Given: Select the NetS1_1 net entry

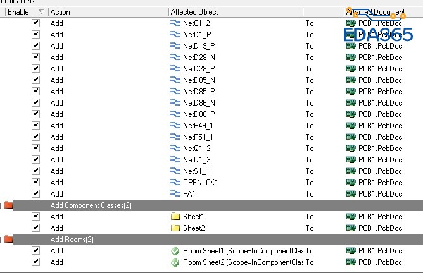Looking at the screenshot, I should pos(197,171).
